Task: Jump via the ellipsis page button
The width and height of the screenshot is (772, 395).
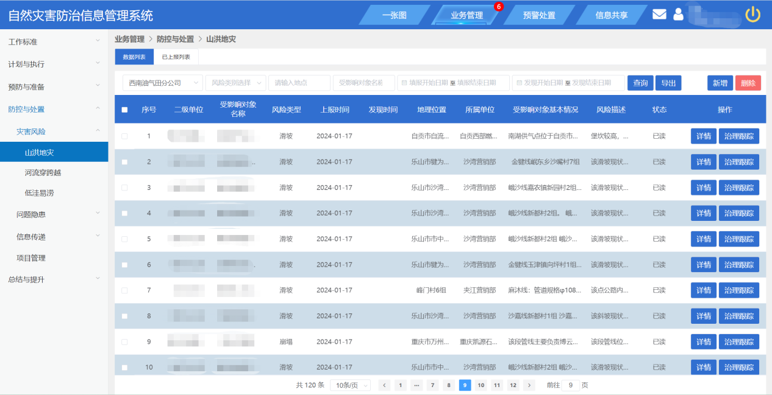Action: [416, 385]
